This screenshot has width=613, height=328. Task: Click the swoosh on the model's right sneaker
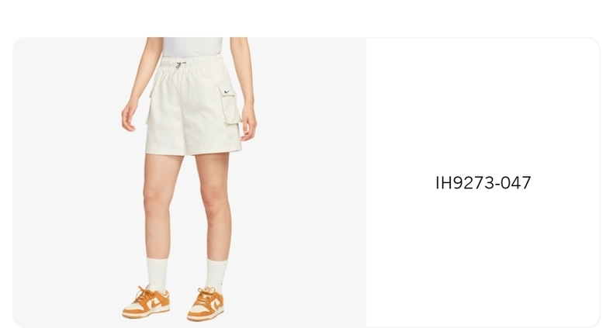click(x=155, y=302)
